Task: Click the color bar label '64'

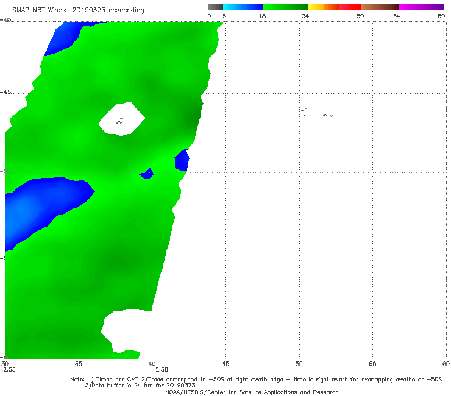Action: [x=397, y=16]
